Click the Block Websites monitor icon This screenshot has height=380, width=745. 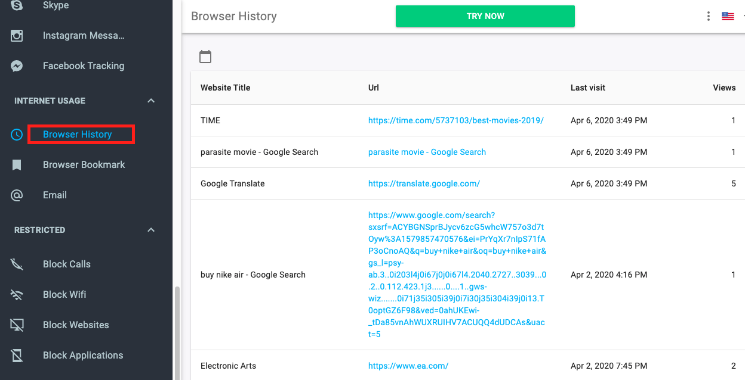tap(17, 325)
